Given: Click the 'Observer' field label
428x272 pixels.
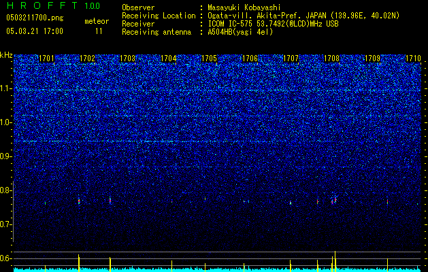Looking at the screenshot, I should click(138, 7).
